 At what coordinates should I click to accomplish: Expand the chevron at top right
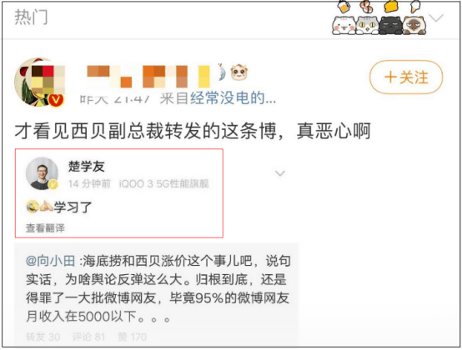click(436, 18)
